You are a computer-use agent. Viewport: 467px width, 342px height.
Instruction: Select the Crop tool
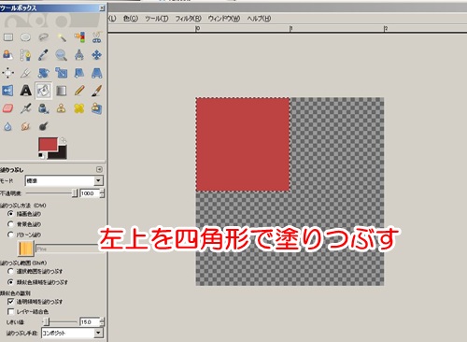coord(25,73)
